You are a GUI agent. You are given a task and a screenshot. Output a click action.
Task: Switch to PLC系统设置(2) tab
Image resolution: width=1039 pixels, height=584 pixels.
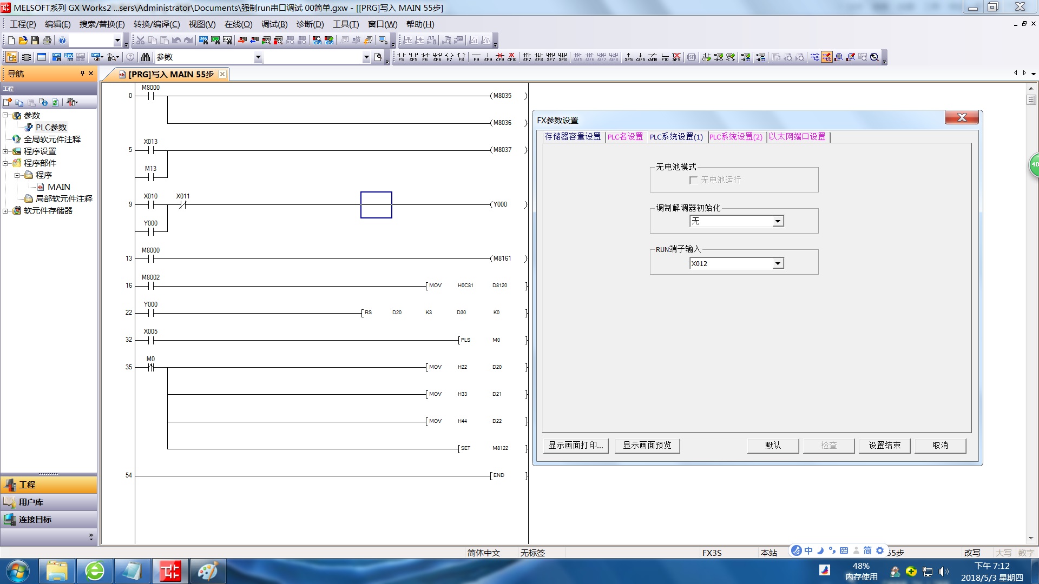pyautogui.click(x=735, y=137)
